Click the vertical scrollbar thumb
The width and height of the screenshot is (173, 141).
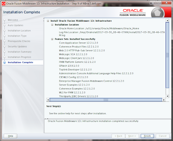pyautogui.click(x=167, y=55)
